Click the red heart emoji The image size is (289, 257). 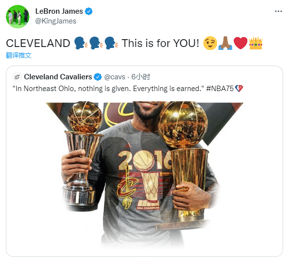[241, 43]
